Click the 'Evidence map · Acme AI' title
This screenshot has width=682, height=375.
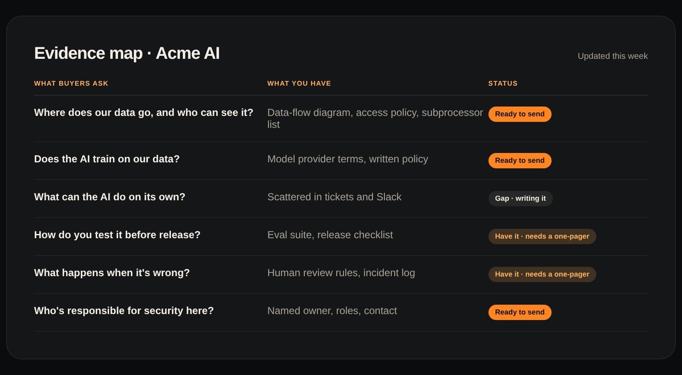(x=127, y=53)
